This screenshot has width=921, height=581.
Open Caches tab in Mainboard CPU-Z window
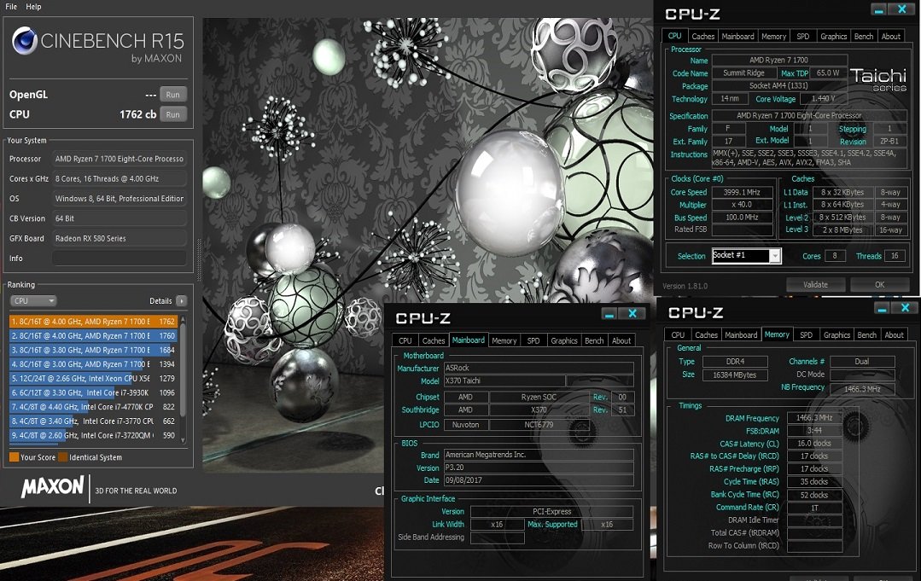pyautogui.click(x=434, y=340)
